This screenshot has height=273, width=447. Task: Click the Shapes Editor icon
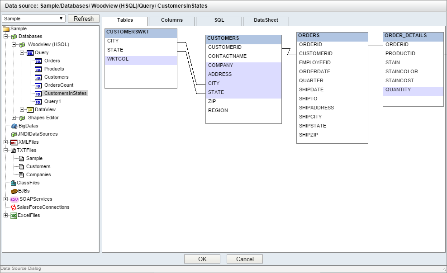tap(22, 118)
